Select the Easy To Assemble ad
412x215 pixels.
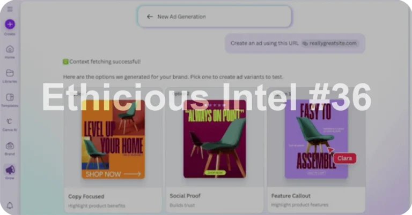click(x=316, y=139)
